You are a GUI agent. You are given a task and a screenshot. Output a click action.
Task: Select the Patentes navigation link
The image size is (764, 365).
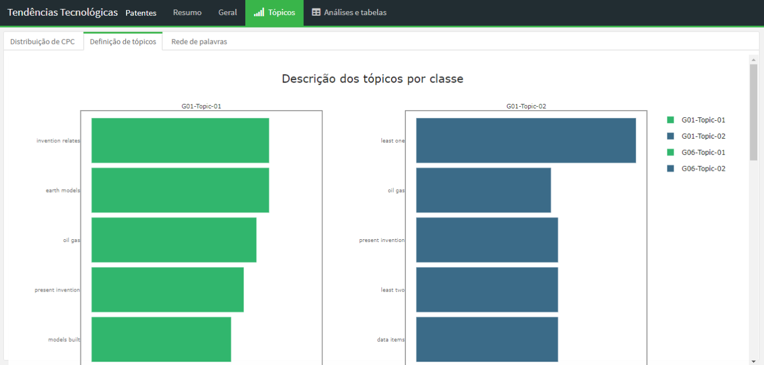tap(141, 13)
